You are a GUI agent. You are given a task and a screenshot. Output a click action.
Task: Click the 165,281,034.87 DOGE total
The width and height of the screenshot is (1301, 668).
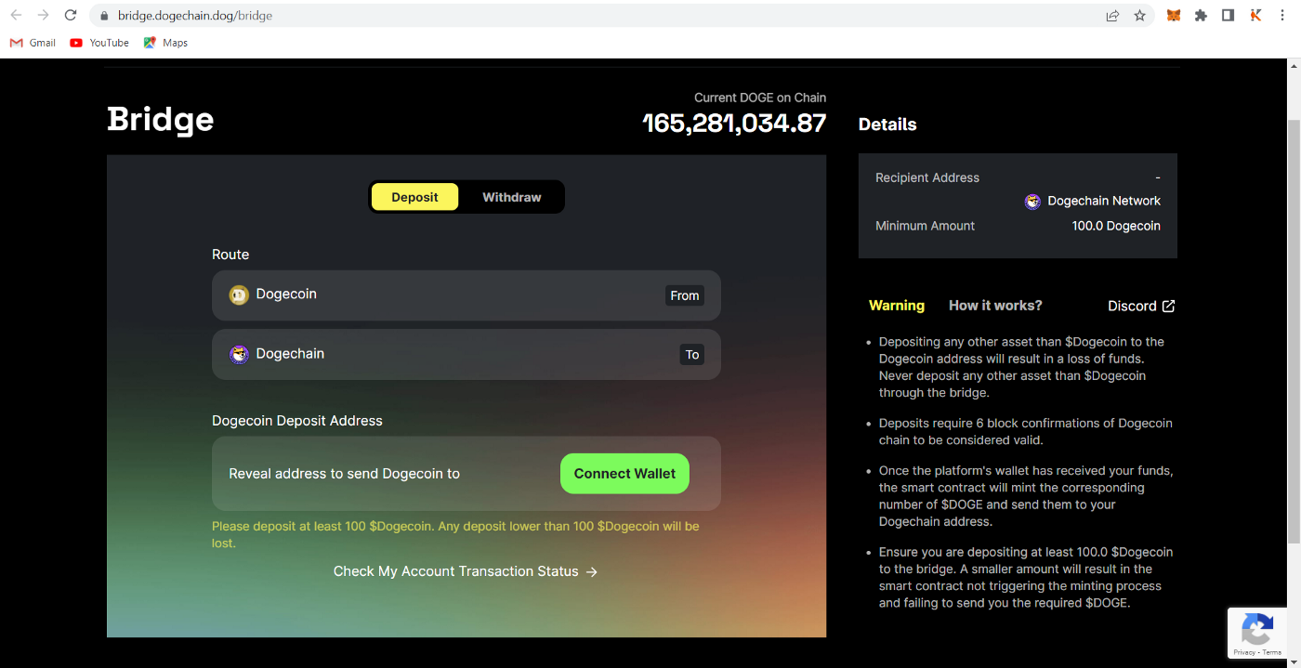[x=734, y=123]
